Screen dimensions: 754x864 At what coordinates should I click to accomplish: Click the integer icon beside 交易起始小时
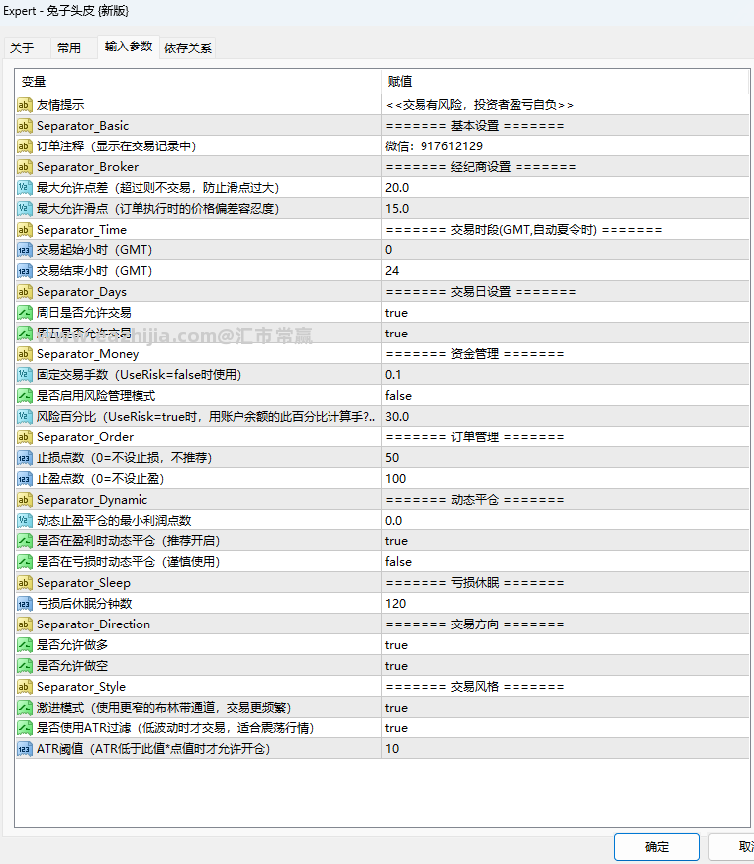[x=24, y=250]
